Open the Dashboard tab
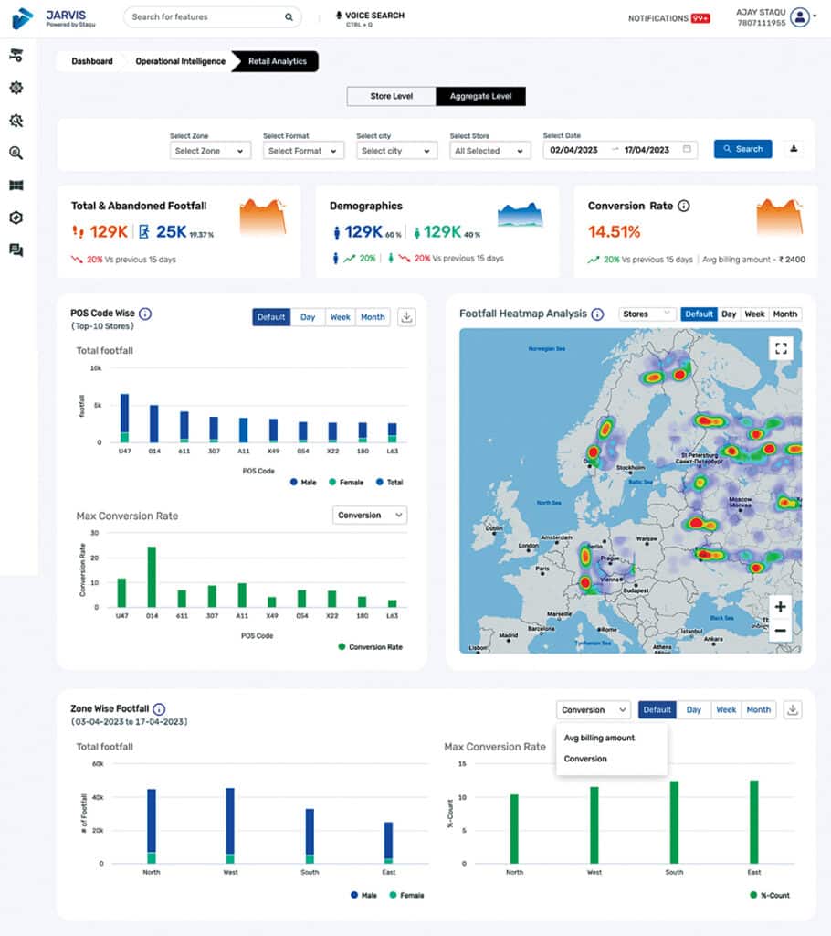831x936 pixels. [89, 61]
